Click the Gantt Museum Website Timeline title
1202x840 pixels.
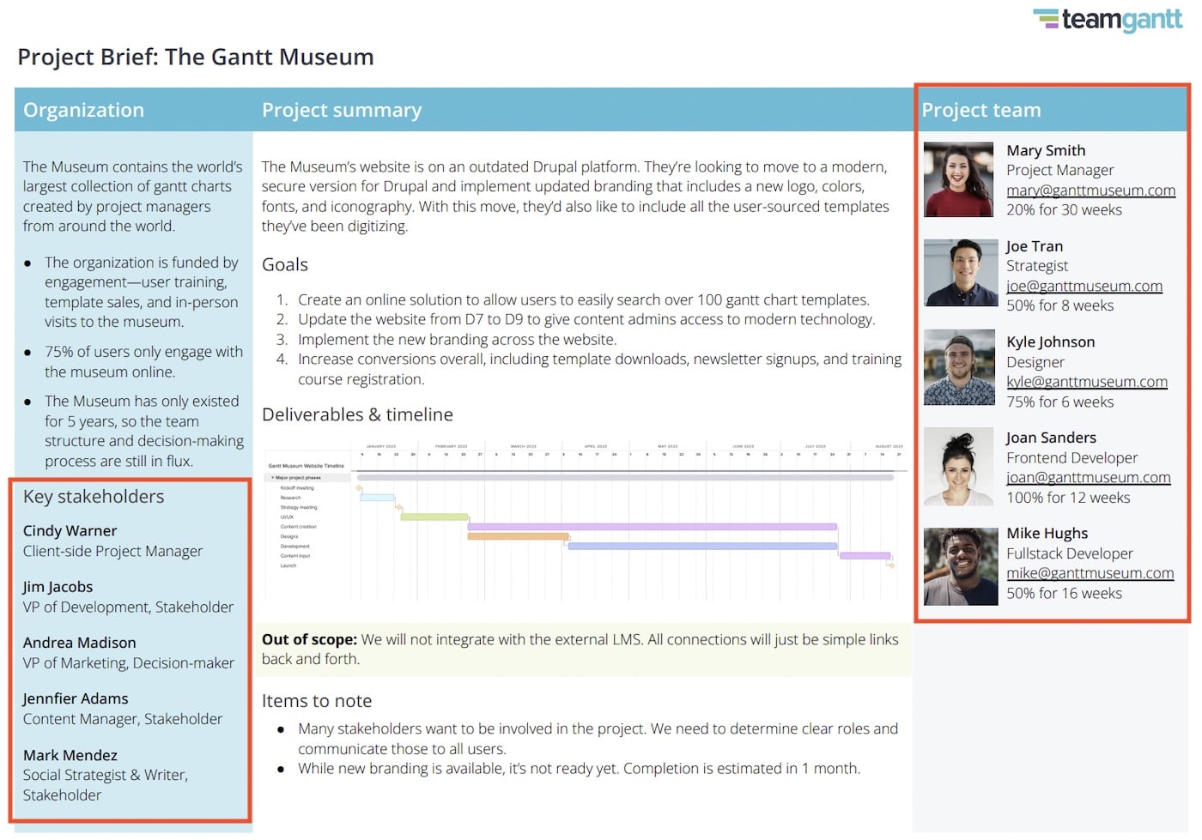tap(306, 465)
